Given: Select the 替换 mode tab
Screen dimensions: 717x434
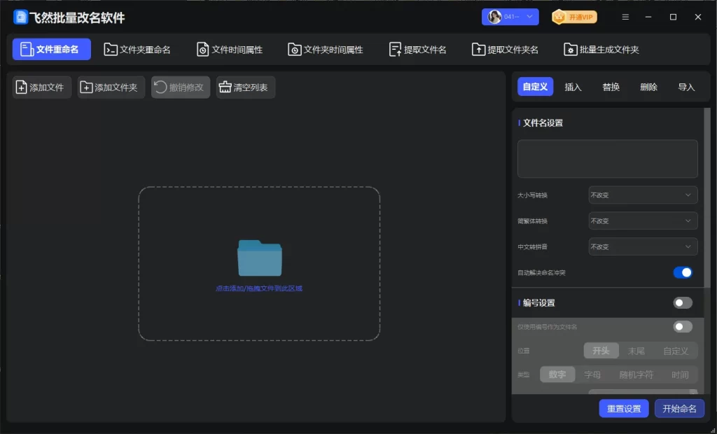Looking at the screenshot, I should coord(611,87).
